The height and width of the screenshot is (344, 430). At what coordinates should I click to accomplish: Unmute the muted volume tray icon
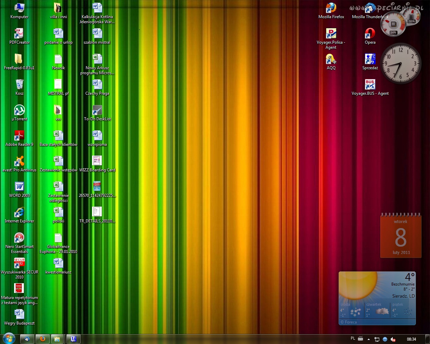tap(393, 339)
